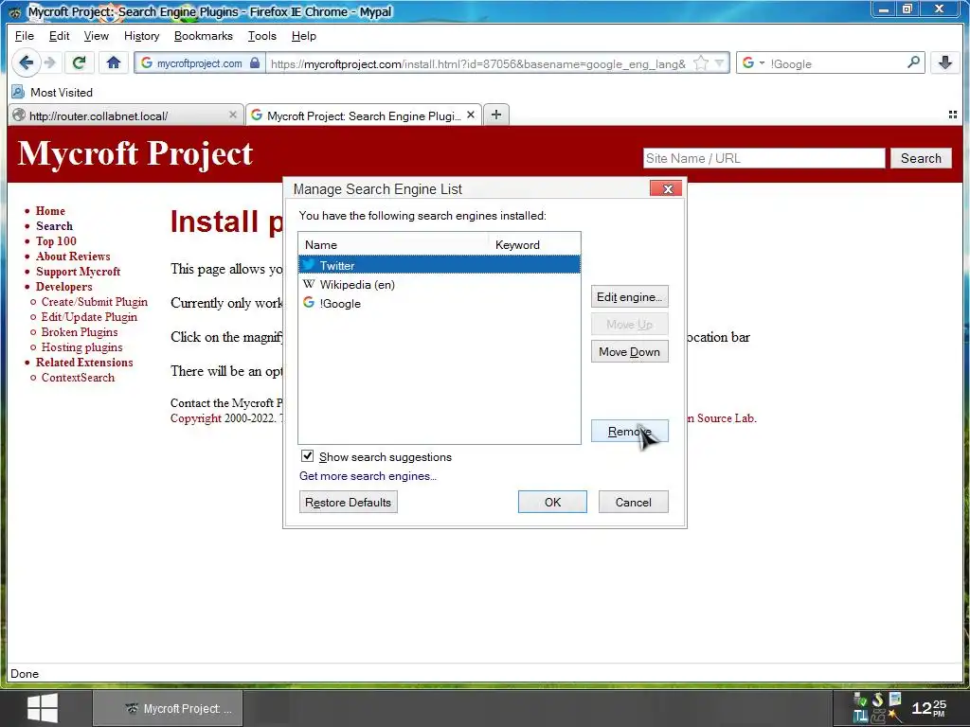
Task: Click the Name column header
Action: [393, 245]
